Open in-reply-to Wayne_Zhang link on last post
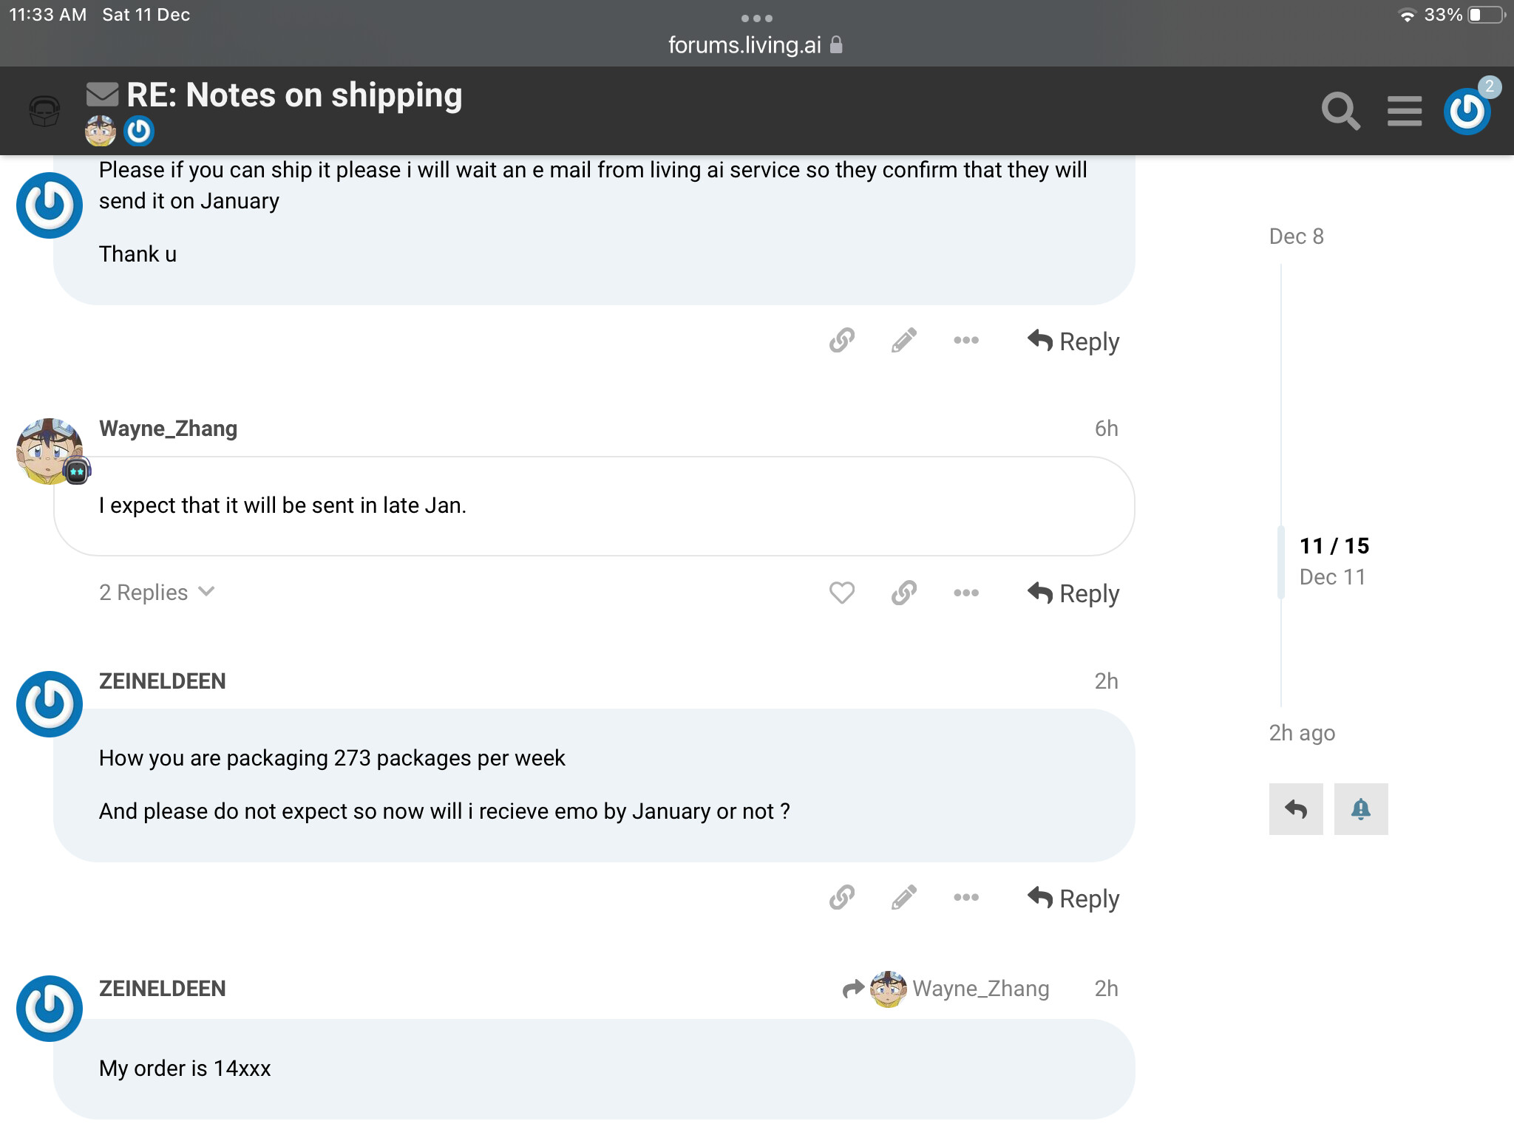Viewport: 1514px width, 1135px height. pyautogui.click(x=946, y=989)
